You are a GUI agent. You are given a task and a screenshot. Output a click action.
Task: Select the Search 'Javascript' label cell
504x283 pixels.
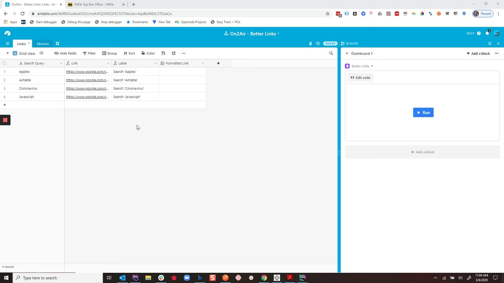tap(135, 97)
